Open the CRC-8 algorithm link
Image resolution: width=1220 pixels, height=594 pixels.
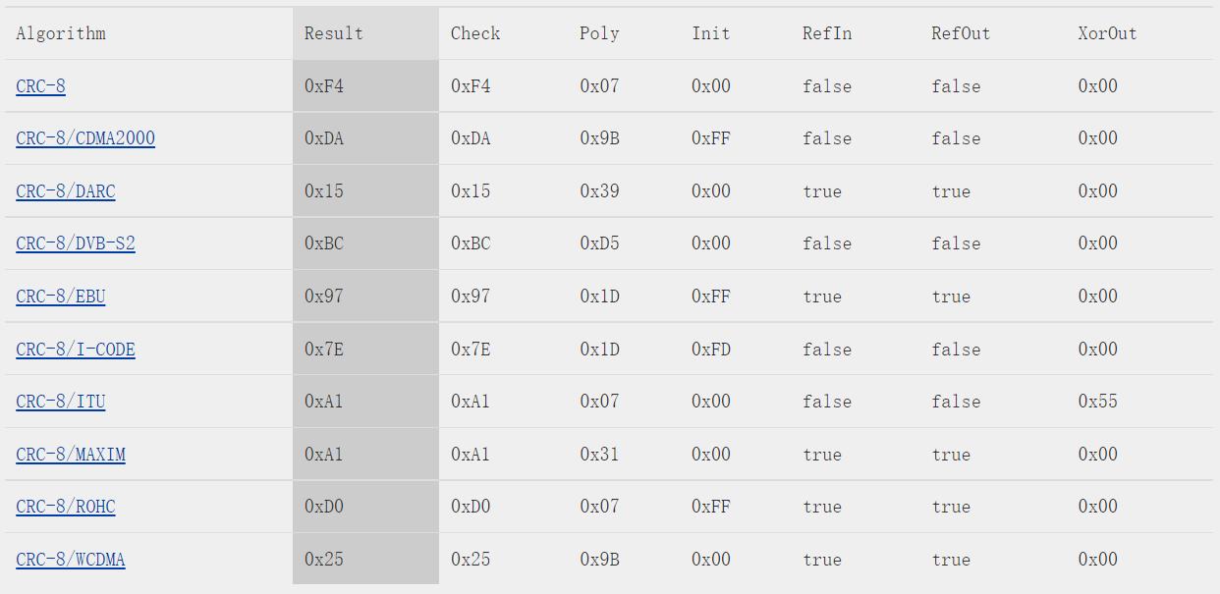(x=40, y=86)
